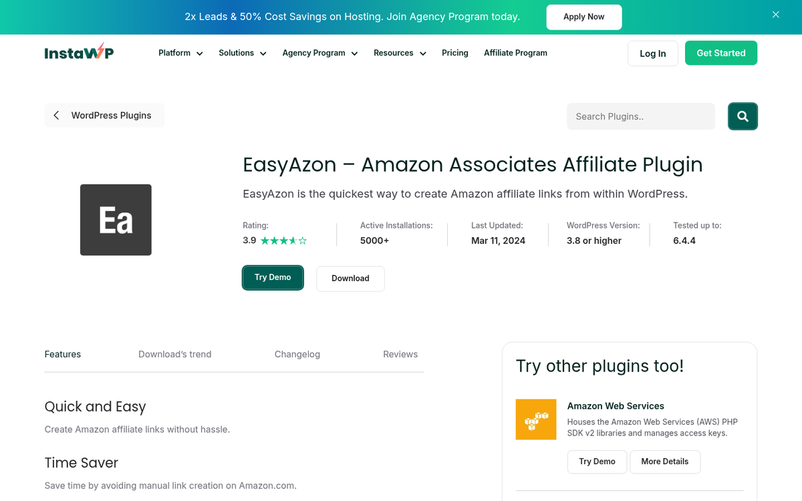The image size is (802, 501).
Task: Open More Details for Amazon Web Services
Action: pos(664,462)
